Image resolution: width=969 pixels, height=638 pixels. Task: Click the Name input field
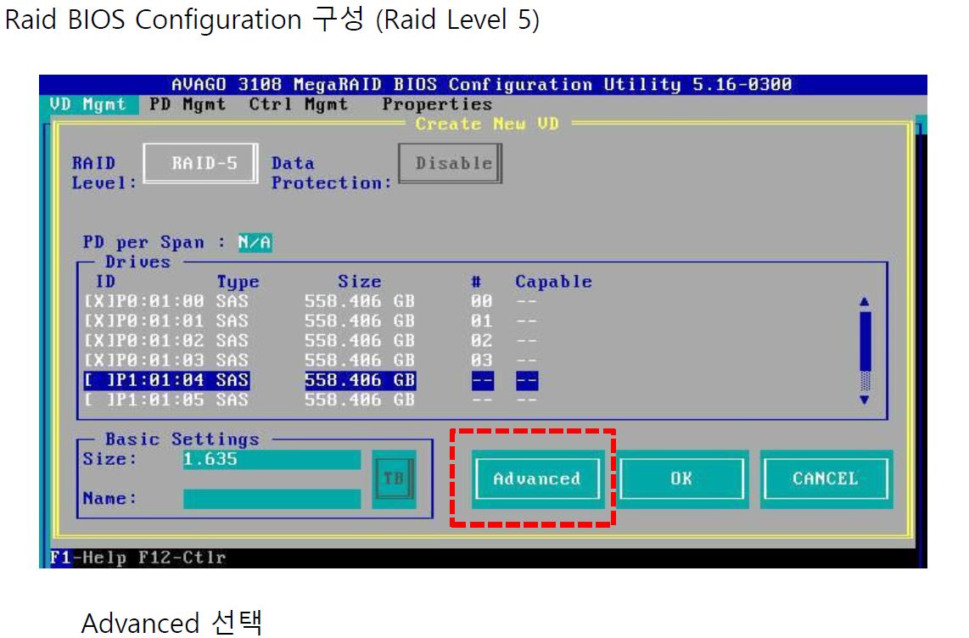point(272,499)
